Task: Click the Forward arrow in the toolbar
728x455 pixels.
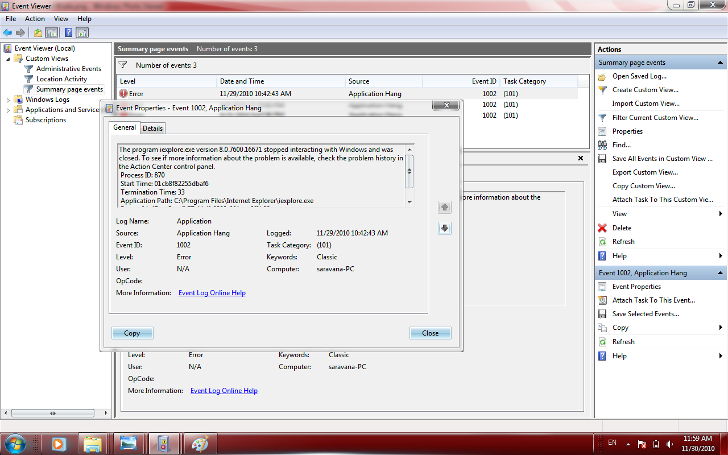Action: 20,32
